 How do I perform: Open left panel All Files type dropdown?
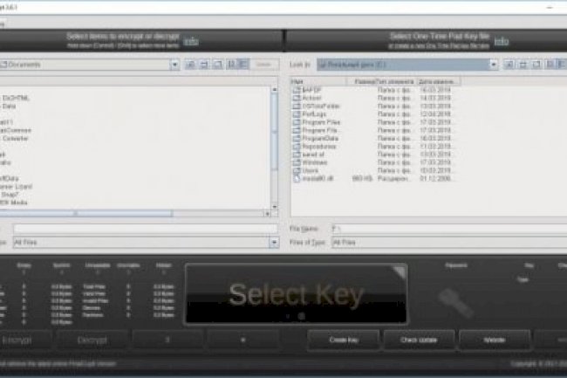click(277, 242)
